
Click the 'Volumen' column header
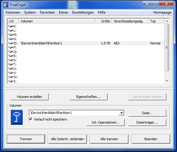pyautogui.click(x=57, y=21)
